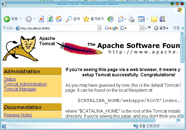
Task: Open the Tools (도구) menu
Action: point(75,10)
